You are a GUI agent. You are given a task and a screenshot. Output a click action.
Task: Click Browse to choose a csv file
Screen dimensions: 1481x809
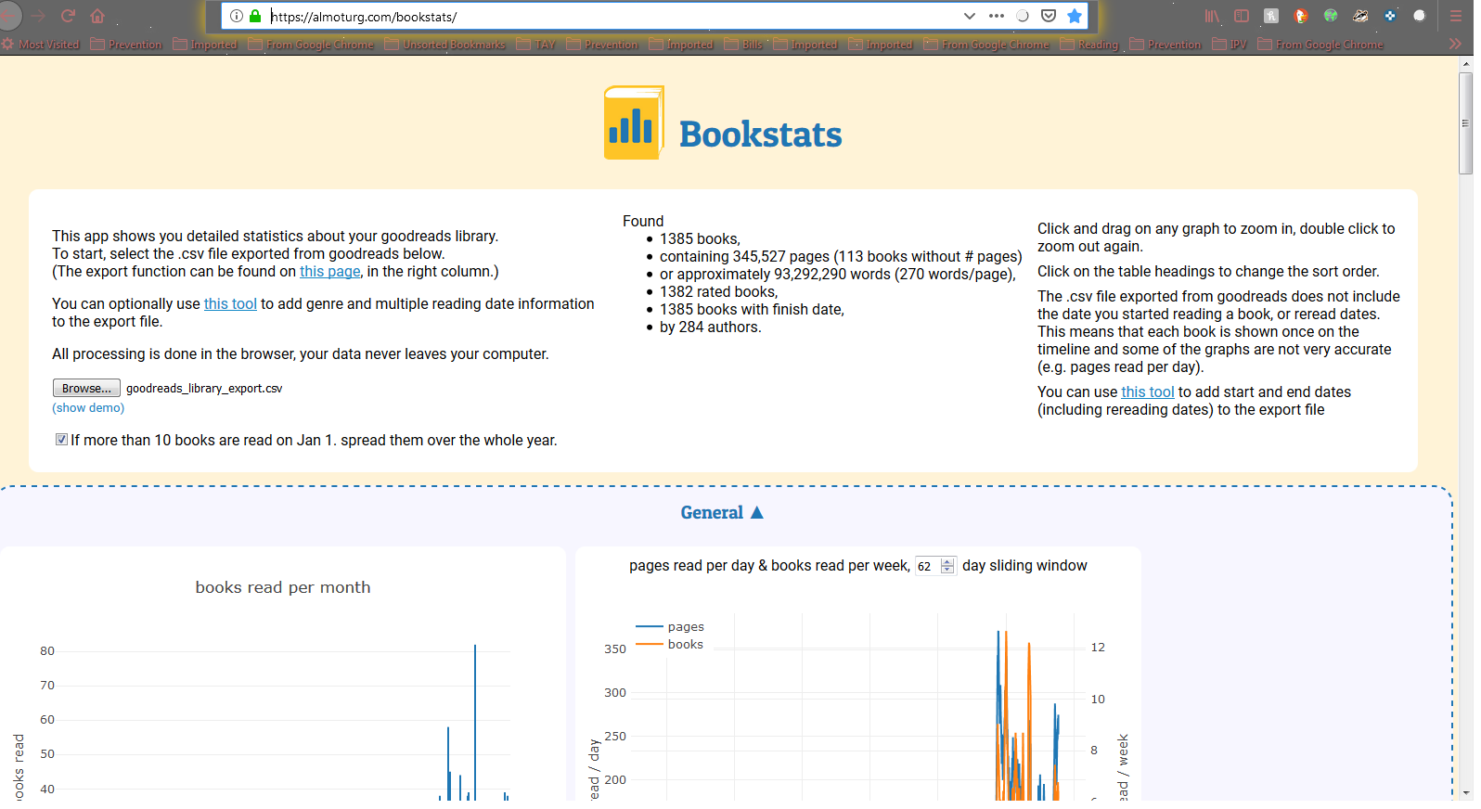point(86,388)
